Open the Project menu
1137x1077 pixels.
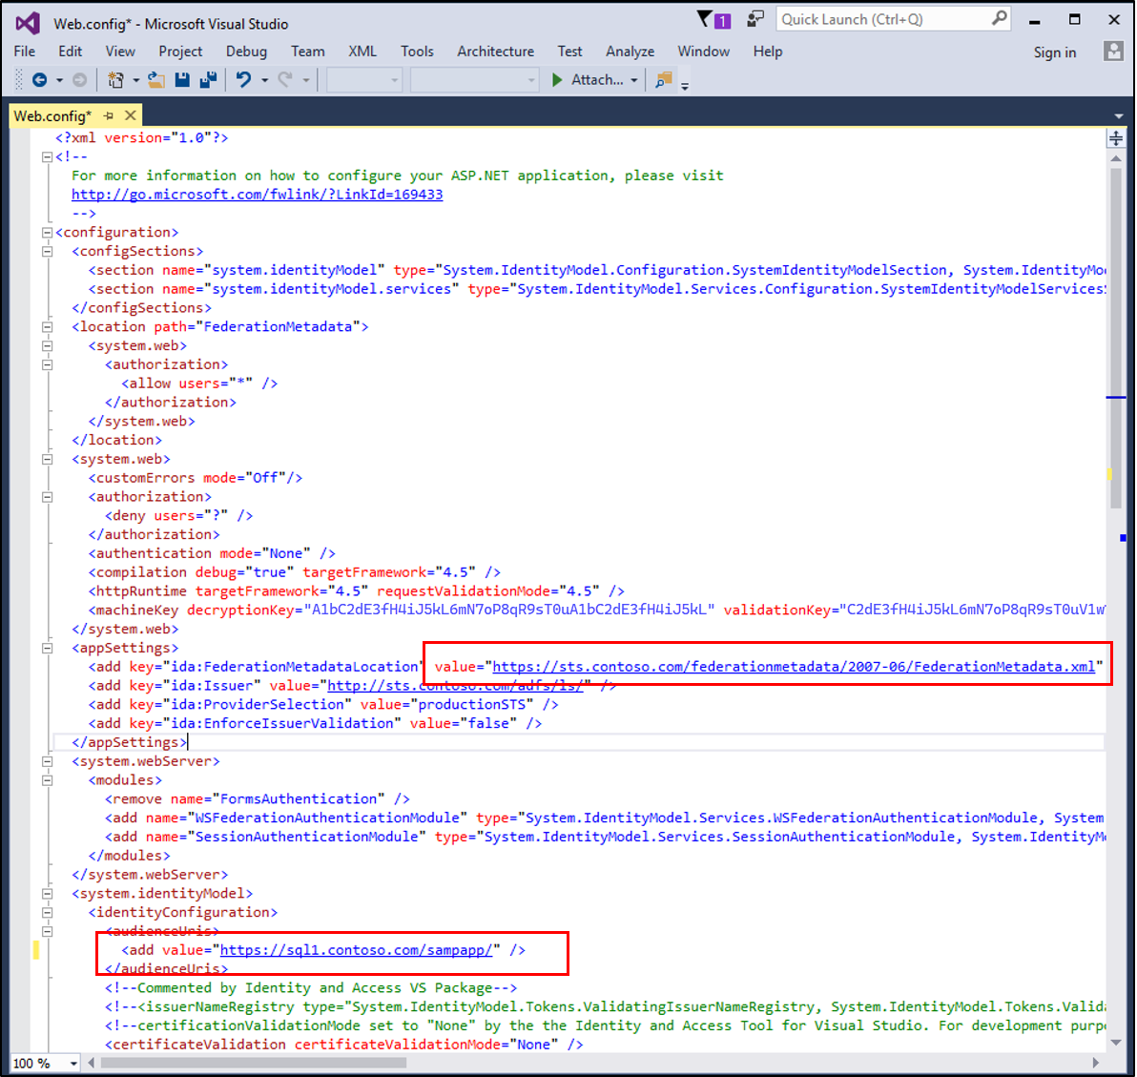coord(180,52)
